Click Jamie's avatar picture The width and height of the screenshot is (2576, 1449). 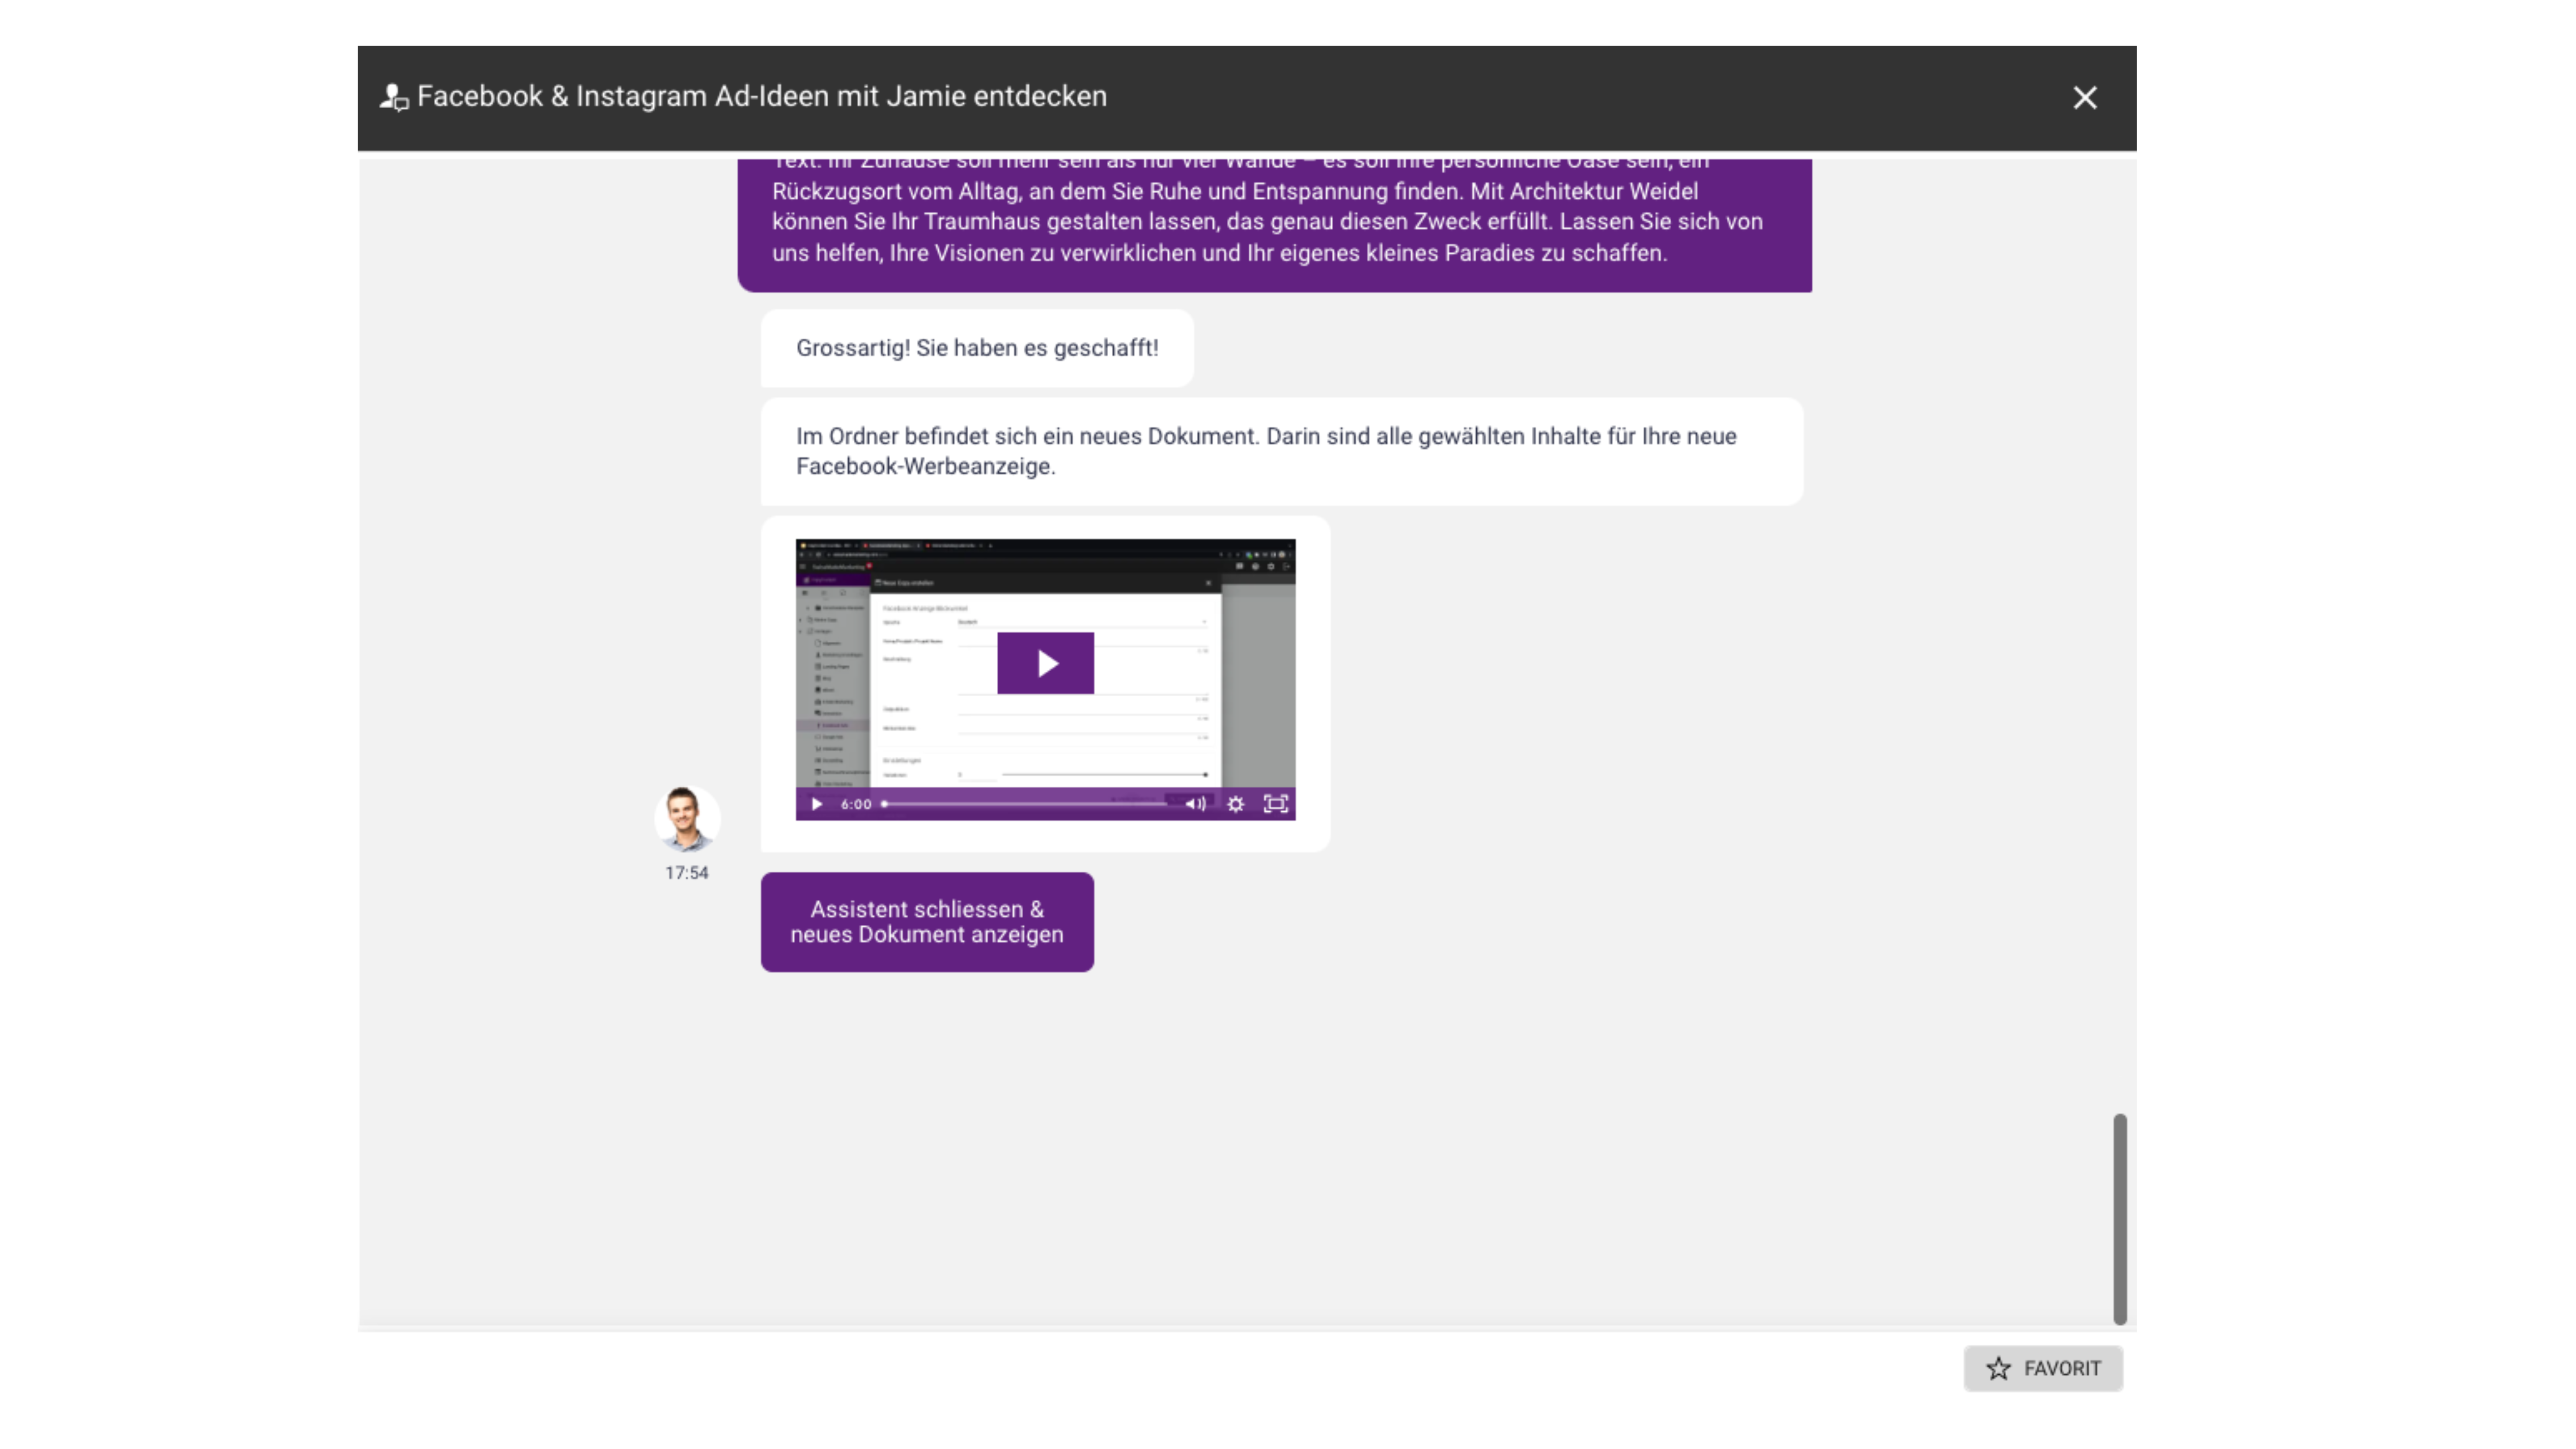pyautogui.click(x=687, y=819)
